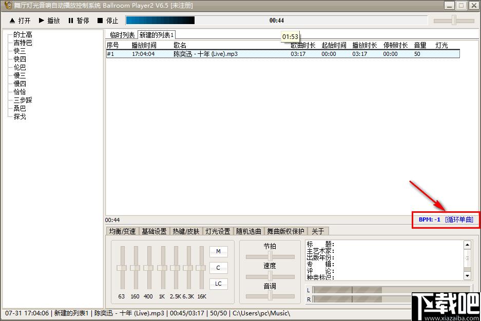Click the 播放时长 column header

pyautogui.click(x=364, y=45)
